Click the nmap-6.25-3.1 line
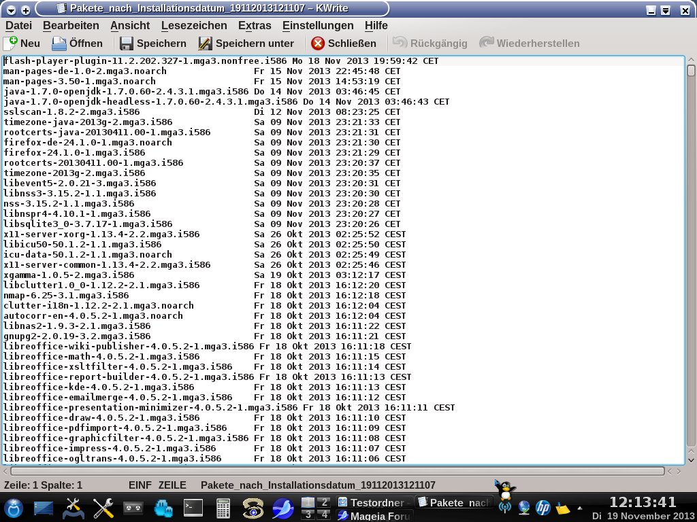This screenshot has width=697, height=522. click(x=204, y=296)
